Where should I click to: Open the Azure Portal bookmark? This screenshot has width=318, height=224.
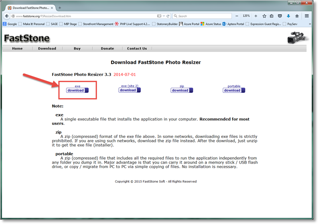tap(189, 24)
